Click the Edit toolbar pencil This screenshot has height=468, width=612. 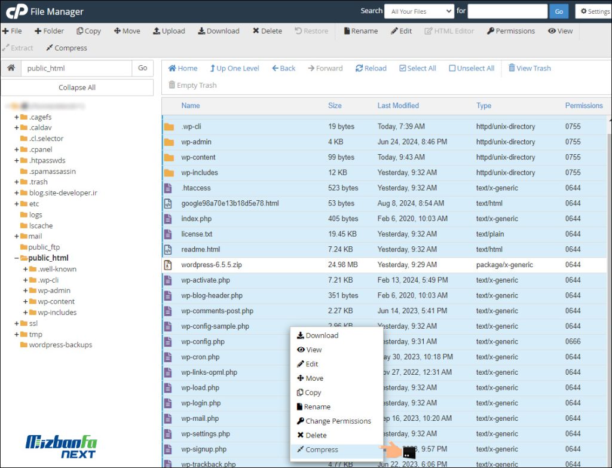401,31
